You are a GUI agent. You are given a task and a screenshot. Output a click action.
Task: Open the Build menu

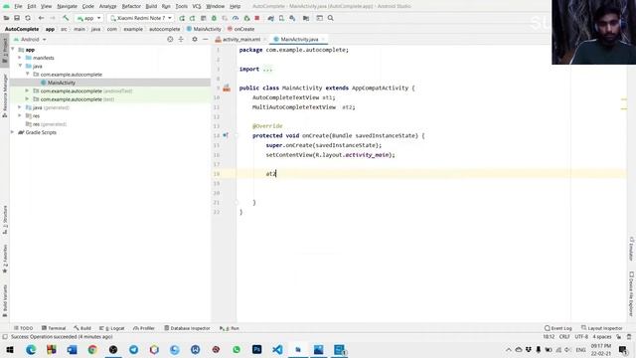tap(151, 6)
